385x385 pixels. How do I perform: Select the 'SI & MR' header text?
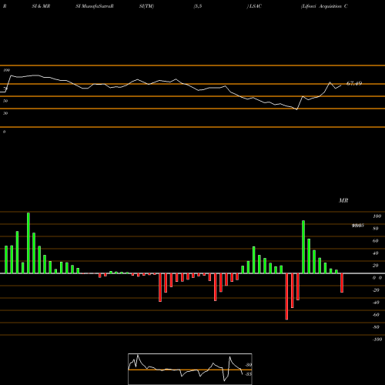click(x=41, y=6)
